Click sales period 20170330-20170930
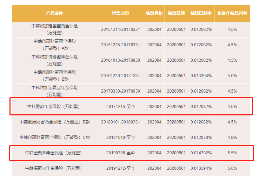 [120, 91]
